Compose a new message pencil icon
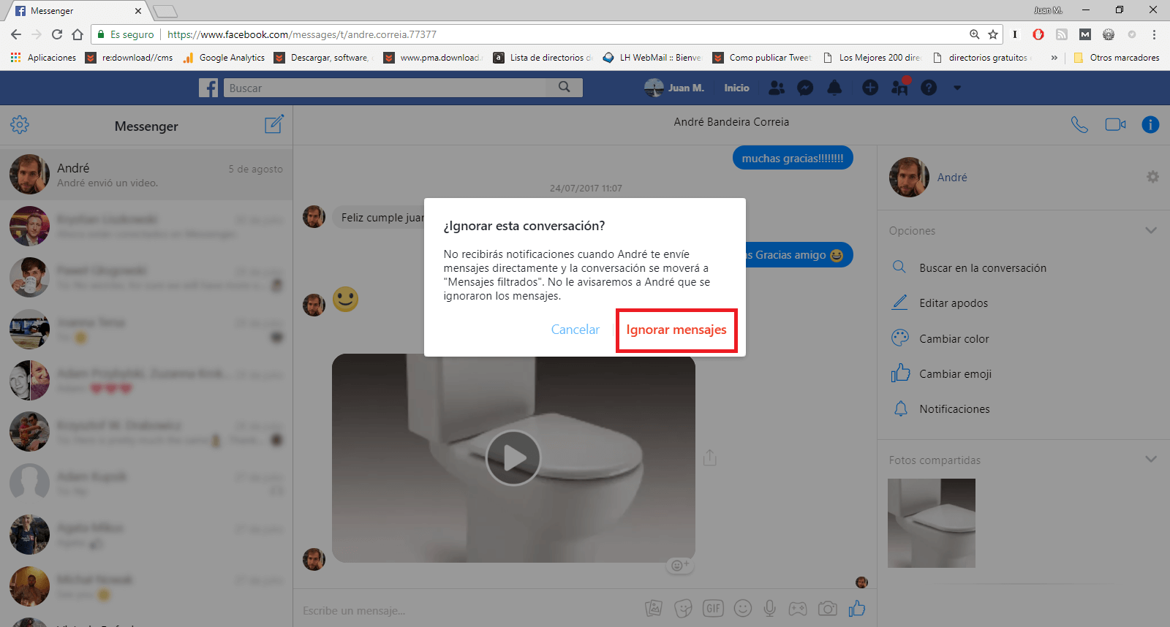Screen dimensions: 1170x627 tap(274, 124)
